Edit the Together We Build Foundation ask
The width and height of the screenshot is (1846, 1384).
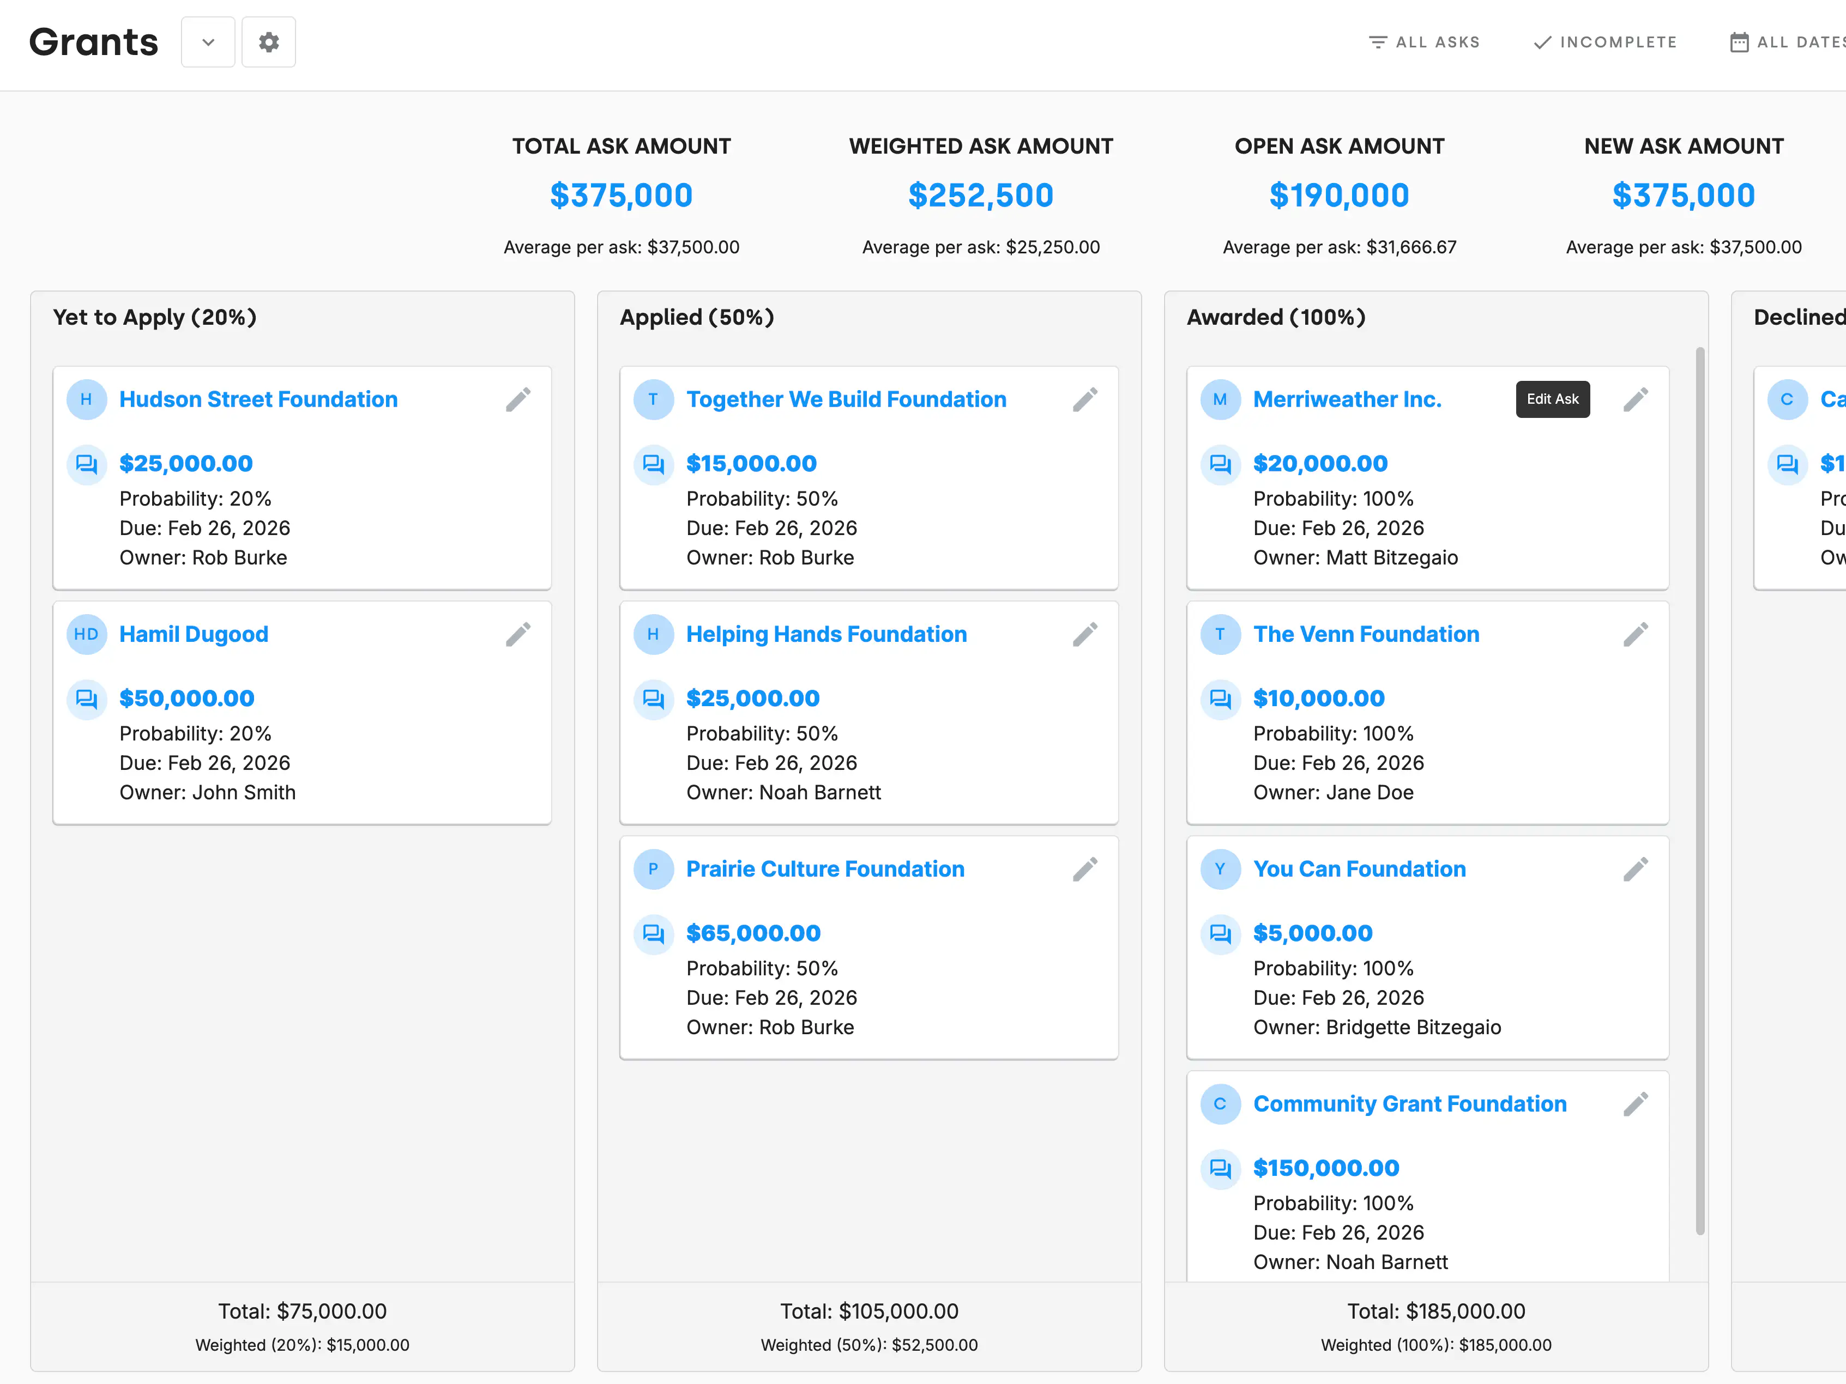pos(1084,399)
